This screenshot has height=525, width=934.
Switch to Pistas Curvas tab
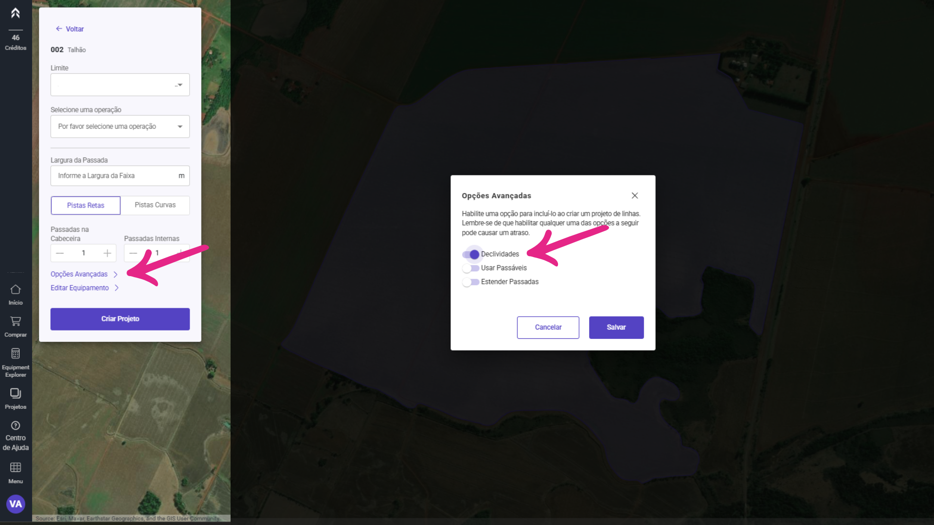point(155,205)
